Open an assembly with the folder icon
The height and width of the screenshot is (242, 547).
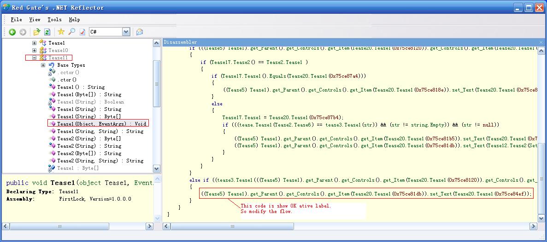36,32
